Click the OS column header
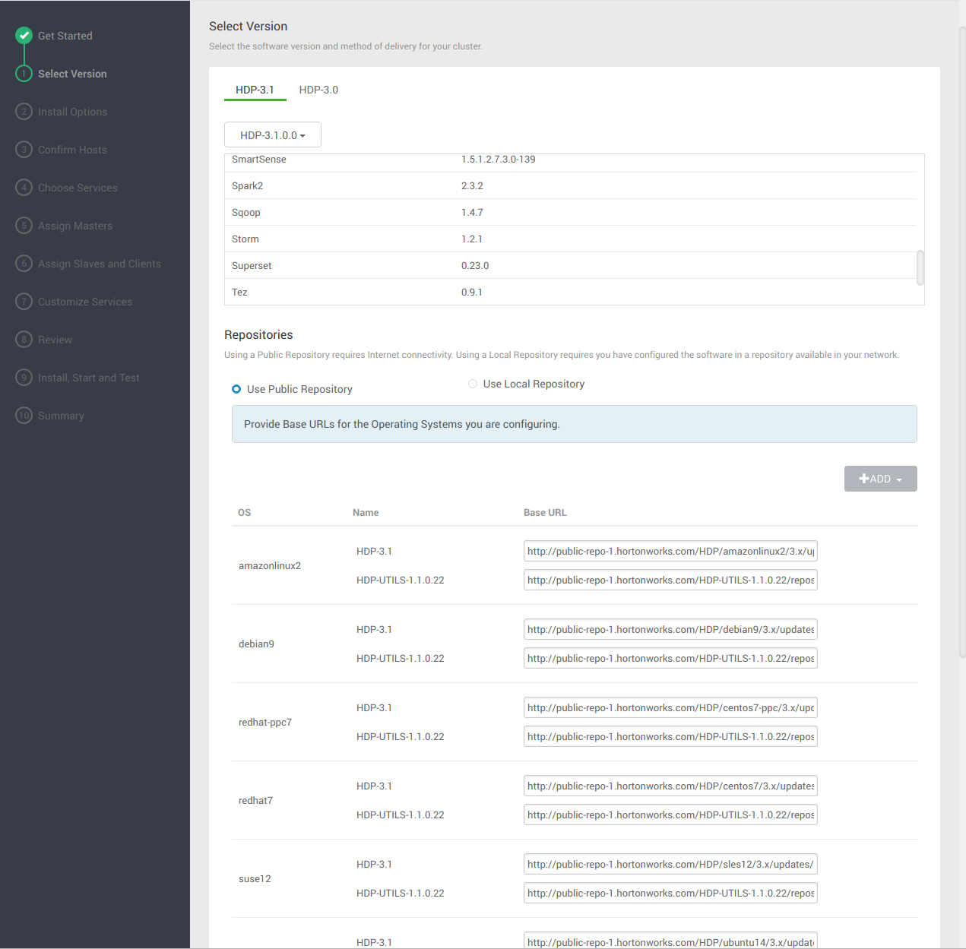Viewport: 966px width, 949px height. (244, 512)
